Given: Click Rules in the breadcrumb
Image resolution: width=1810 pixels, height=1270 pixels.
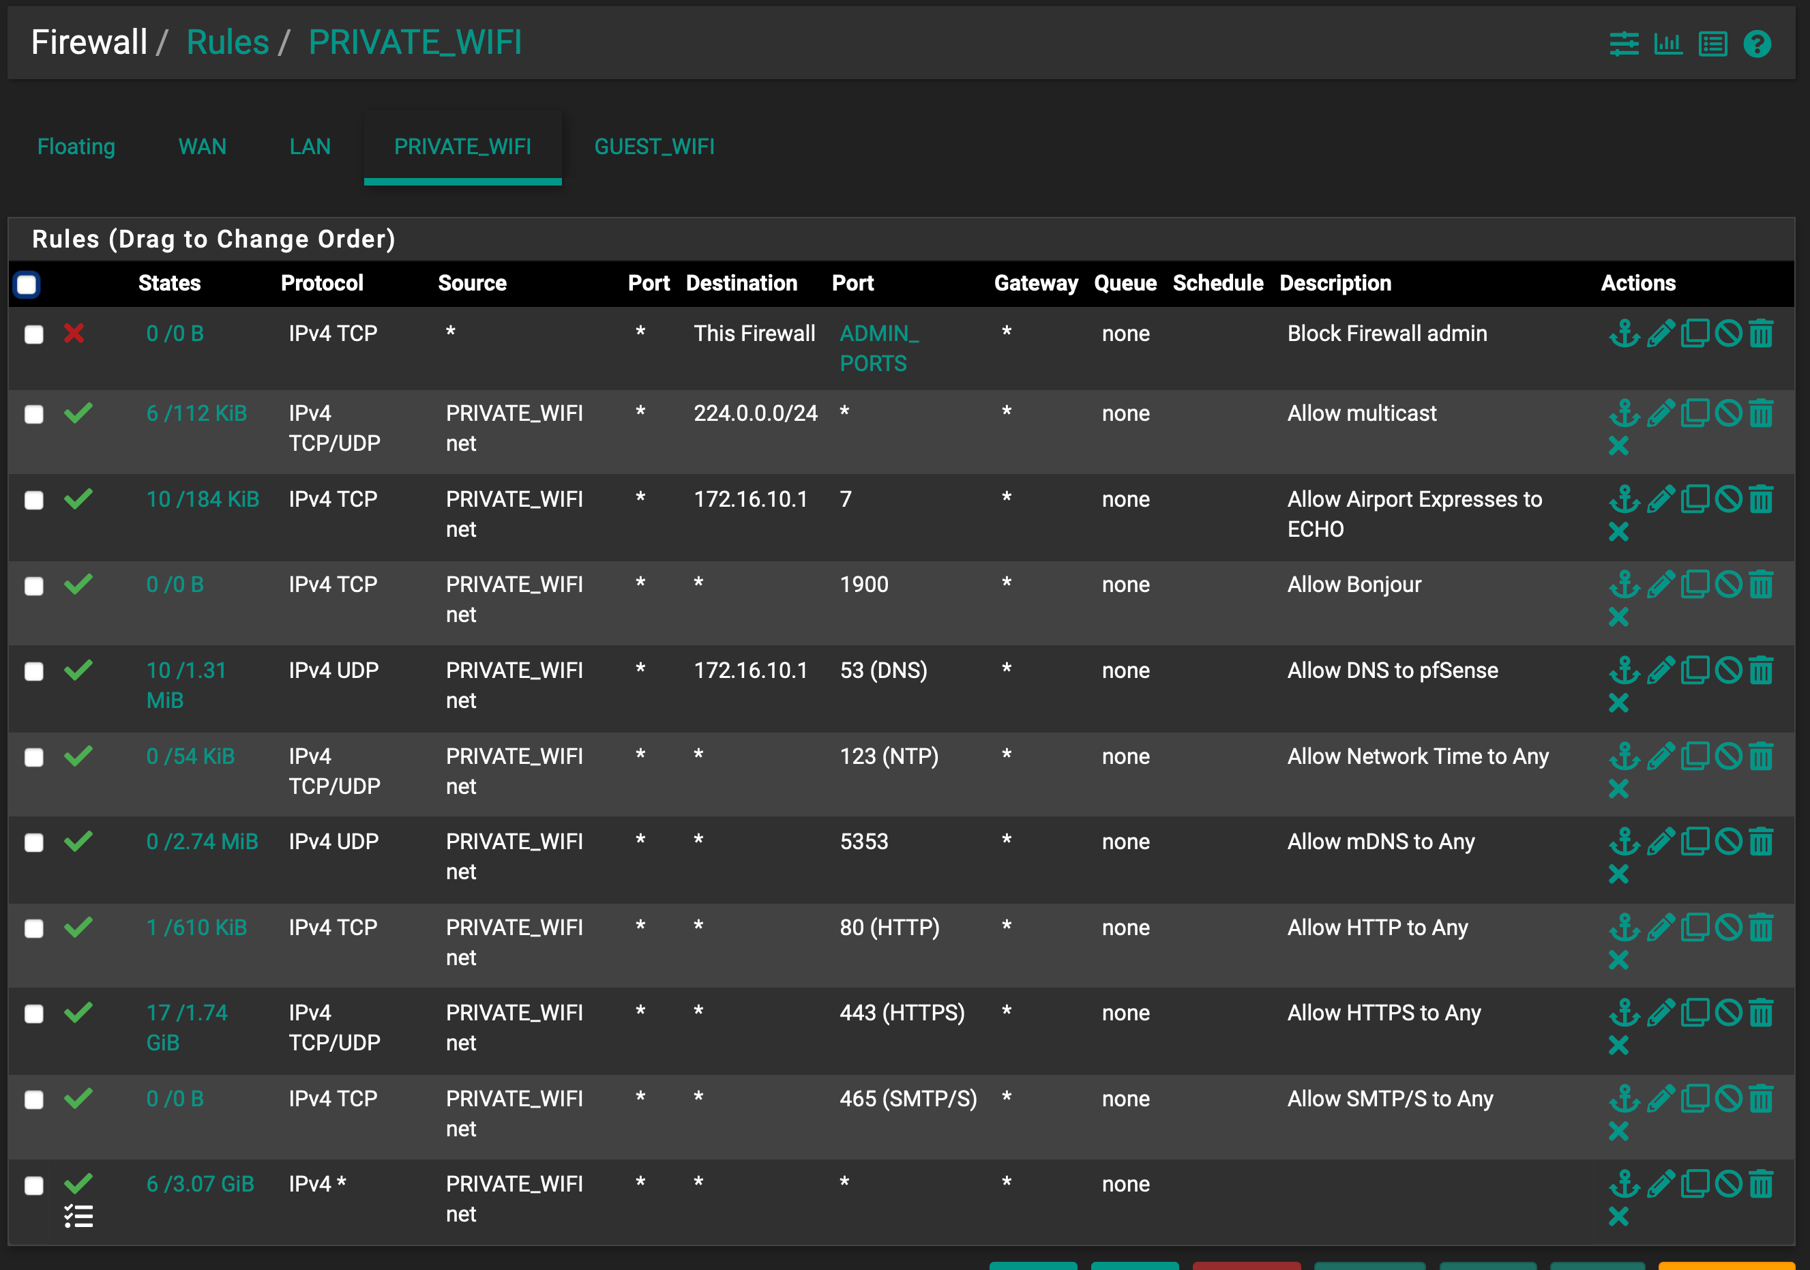Looking at the screenshot, I should (x=227, y=42).
